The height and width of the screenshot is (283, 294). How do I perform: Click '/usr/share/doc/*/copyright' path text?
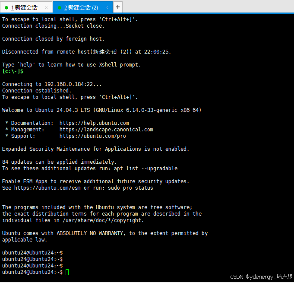pos(101,220)
